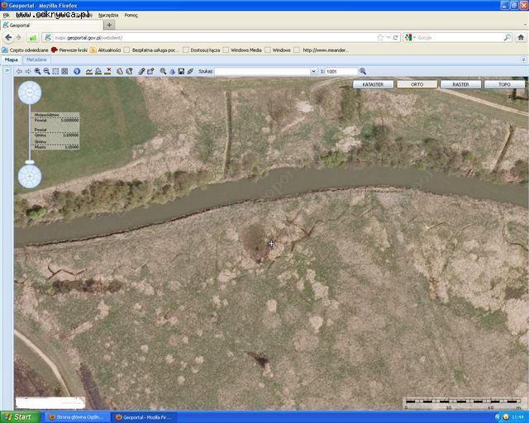The image size is (529, 423).
Task: Click the map scale input field
Action: coord(341,72)
